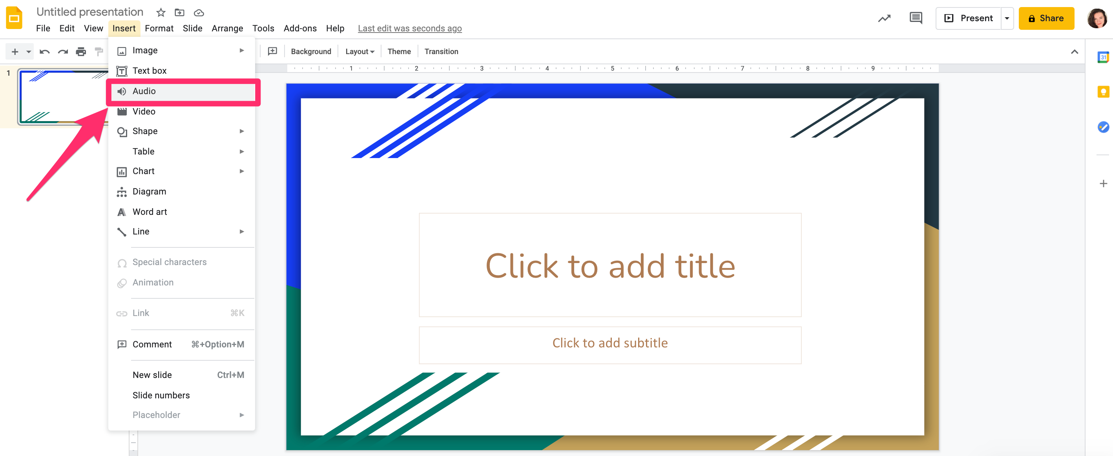Select New slide option
The width and height of the screenshot is (1113, 456).
click(x=151, y=374)
